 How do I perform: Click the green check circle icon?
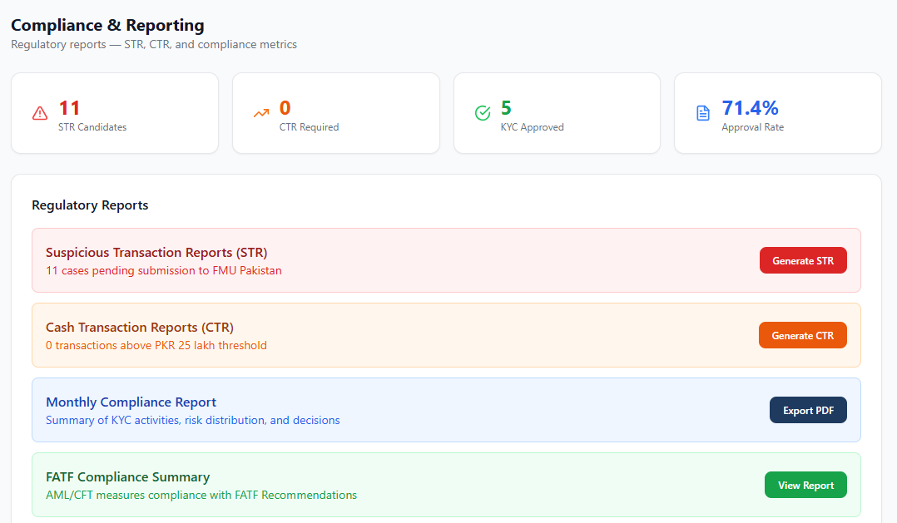point(483,113)
